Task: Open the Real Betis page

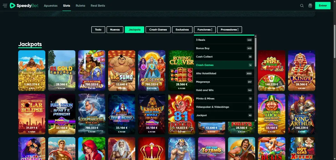Action: click(98, 6)
